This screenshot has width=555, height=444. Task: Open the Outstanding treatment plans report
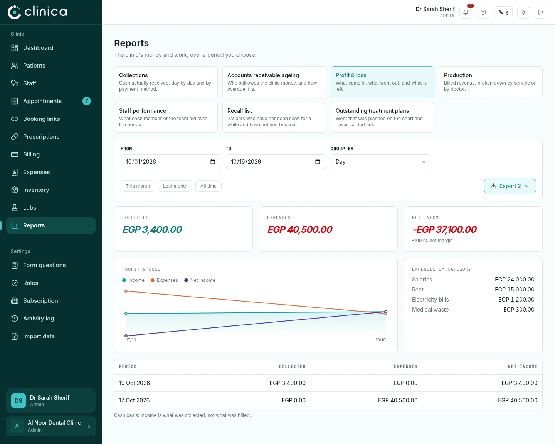(x=382, y=117)
